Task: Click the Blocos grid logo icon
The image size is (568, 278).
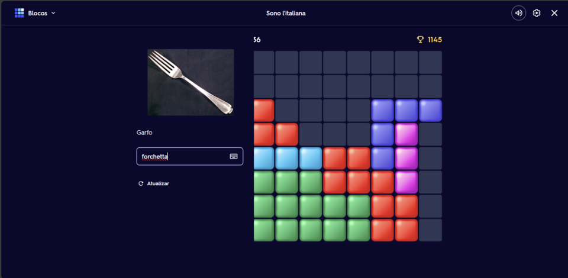Action: [19, 13]
